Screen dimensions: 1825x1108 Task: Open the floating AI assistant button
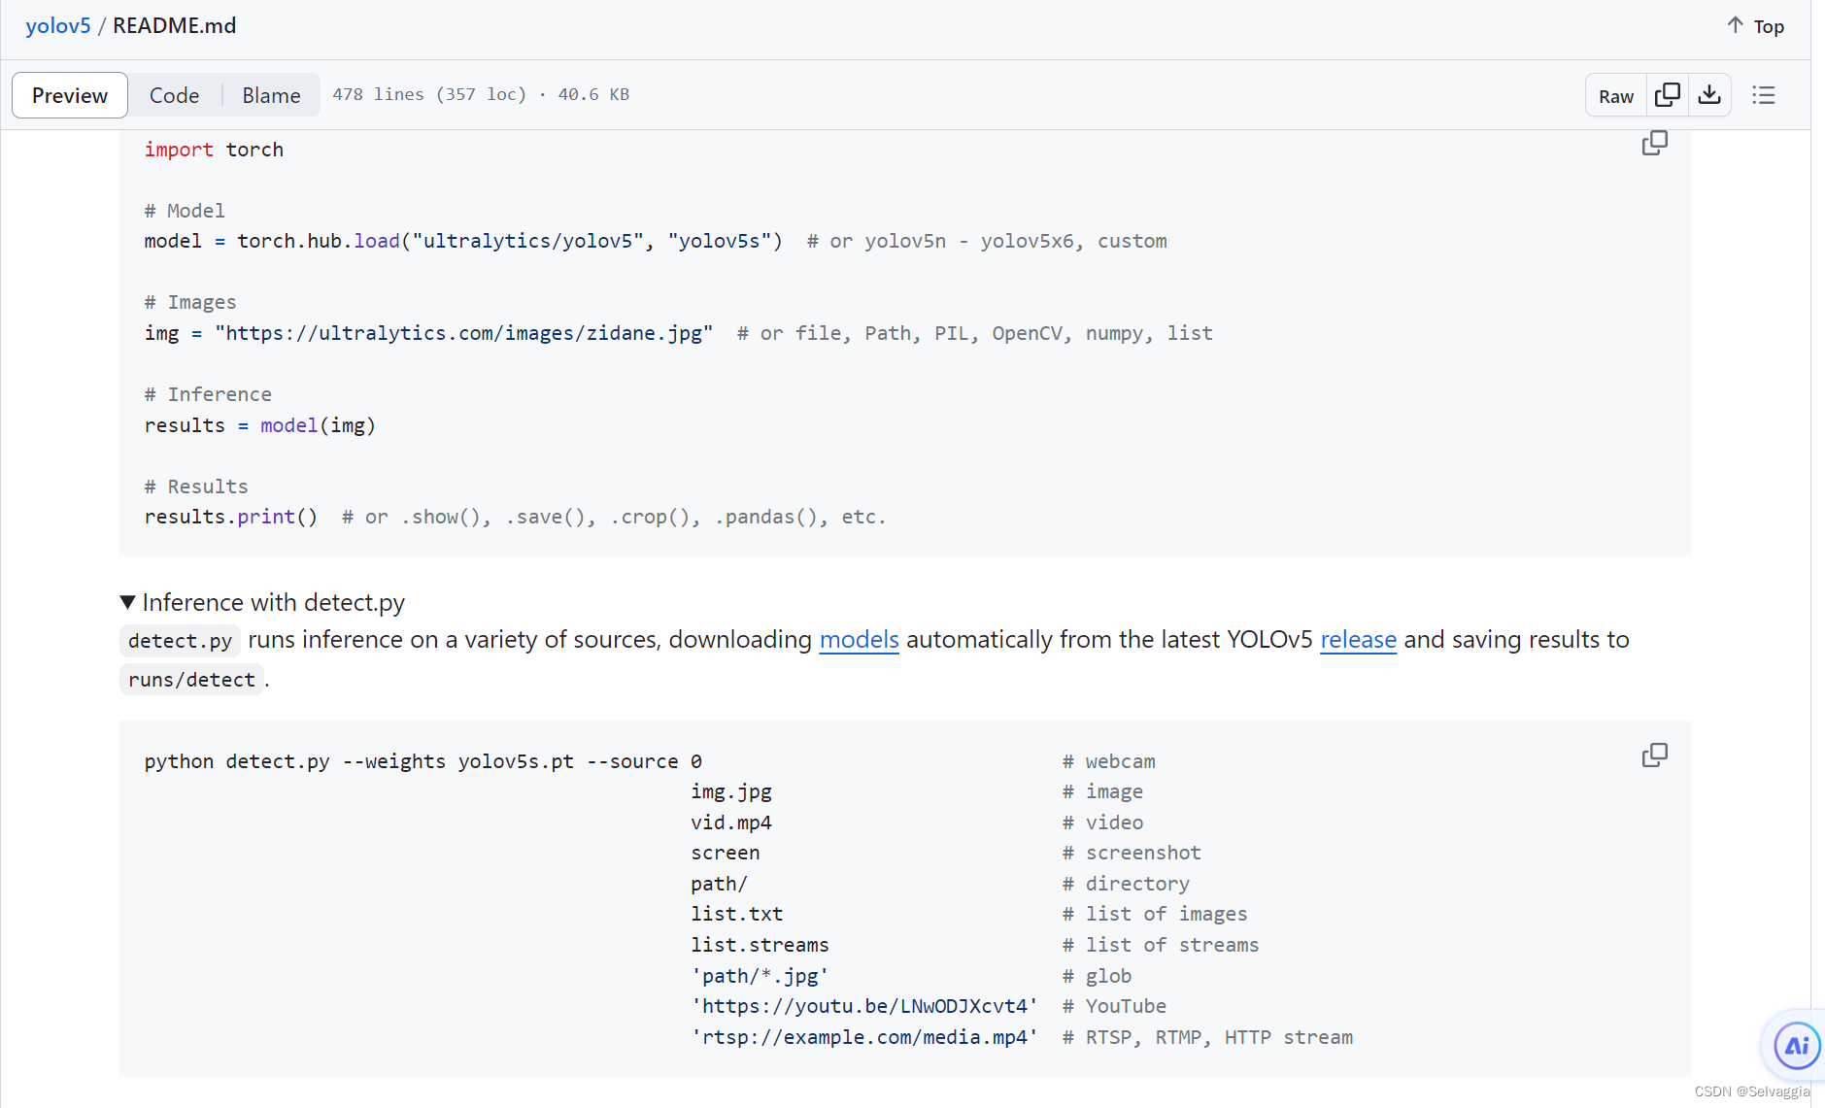click(x=1797, y=1046)
